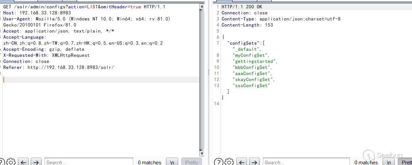The width and height of the screenshot is (412, 165).
Task: Toggle \n display in request panel
Action: (172, 162)
